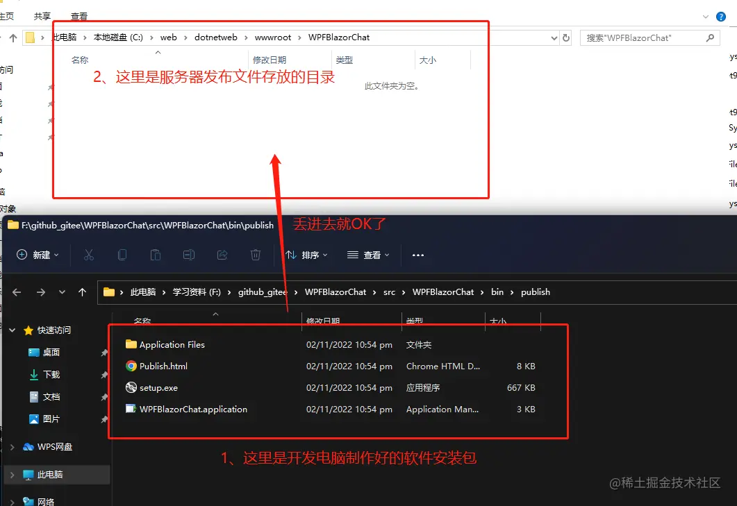The width and height of the screenshot is (737, 506).
Task: Expand the WPS网盘 tree node
Action: click(13, 447)
